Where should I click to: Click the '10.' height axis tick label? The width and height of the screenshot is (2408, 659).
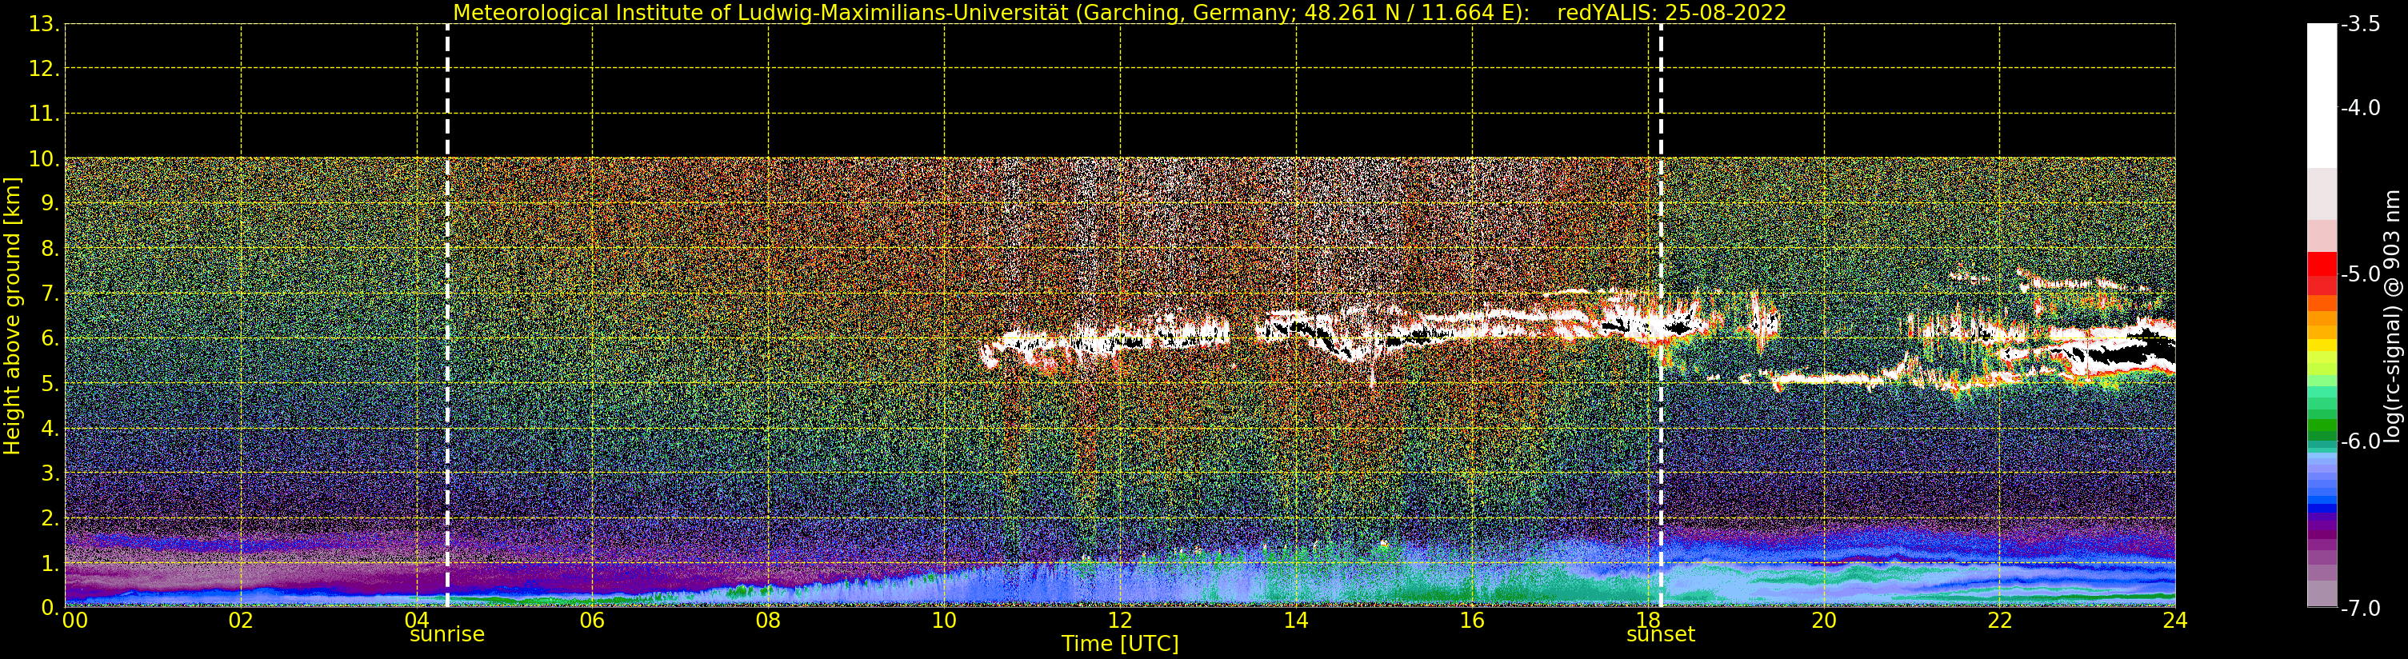coord(44,159)
